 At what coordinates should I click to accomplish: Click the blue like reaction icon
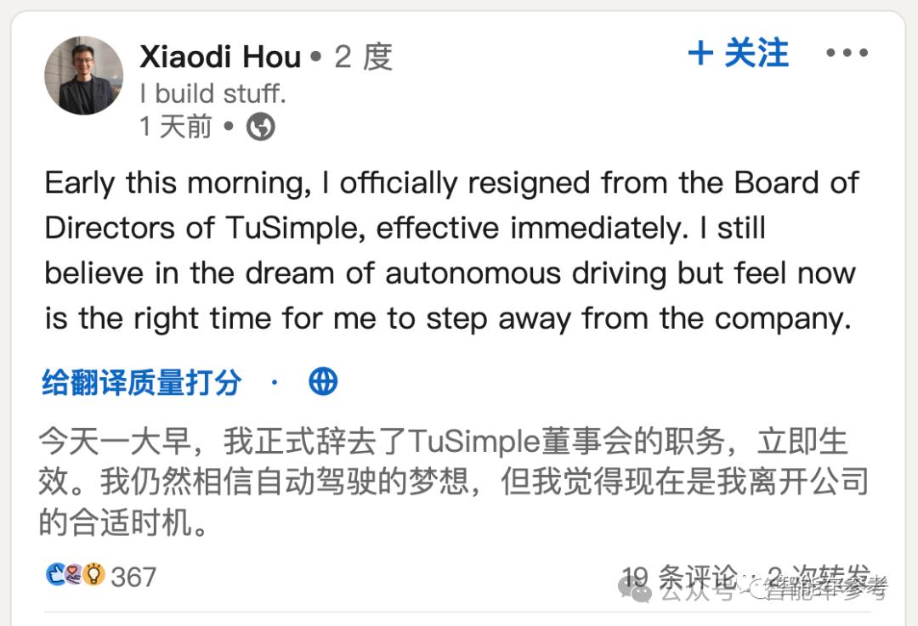coord(56,576)
